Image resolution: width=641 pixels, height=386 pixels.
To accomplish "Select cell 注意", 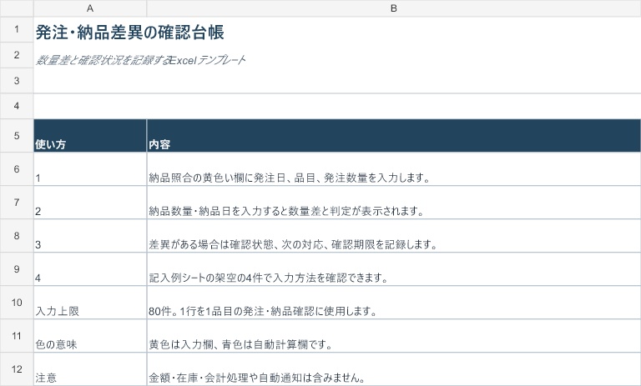I will (90, 369).
